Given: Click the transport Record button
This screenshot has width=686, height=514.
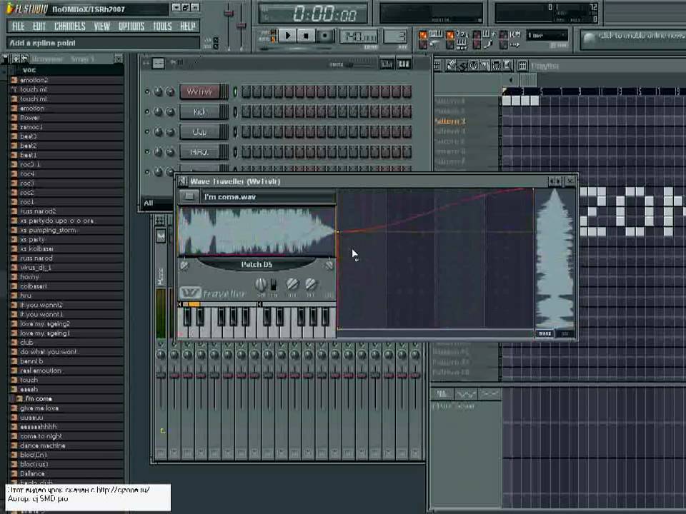Looking at the screenshot, I should pos(324,36).
